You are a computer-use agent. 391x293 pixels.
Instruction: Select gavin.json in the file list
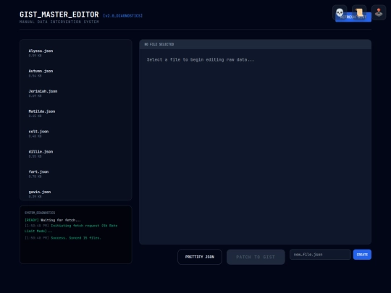pos(76,194)
